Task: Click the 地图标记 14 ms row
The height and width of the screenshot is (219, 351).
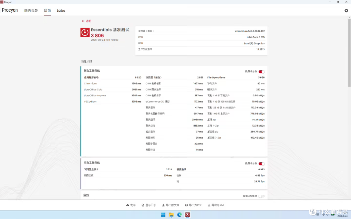Action: point(174,150)
